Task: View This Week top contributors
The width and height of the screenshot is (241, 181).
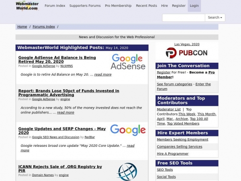Action: tap(187, 114)
